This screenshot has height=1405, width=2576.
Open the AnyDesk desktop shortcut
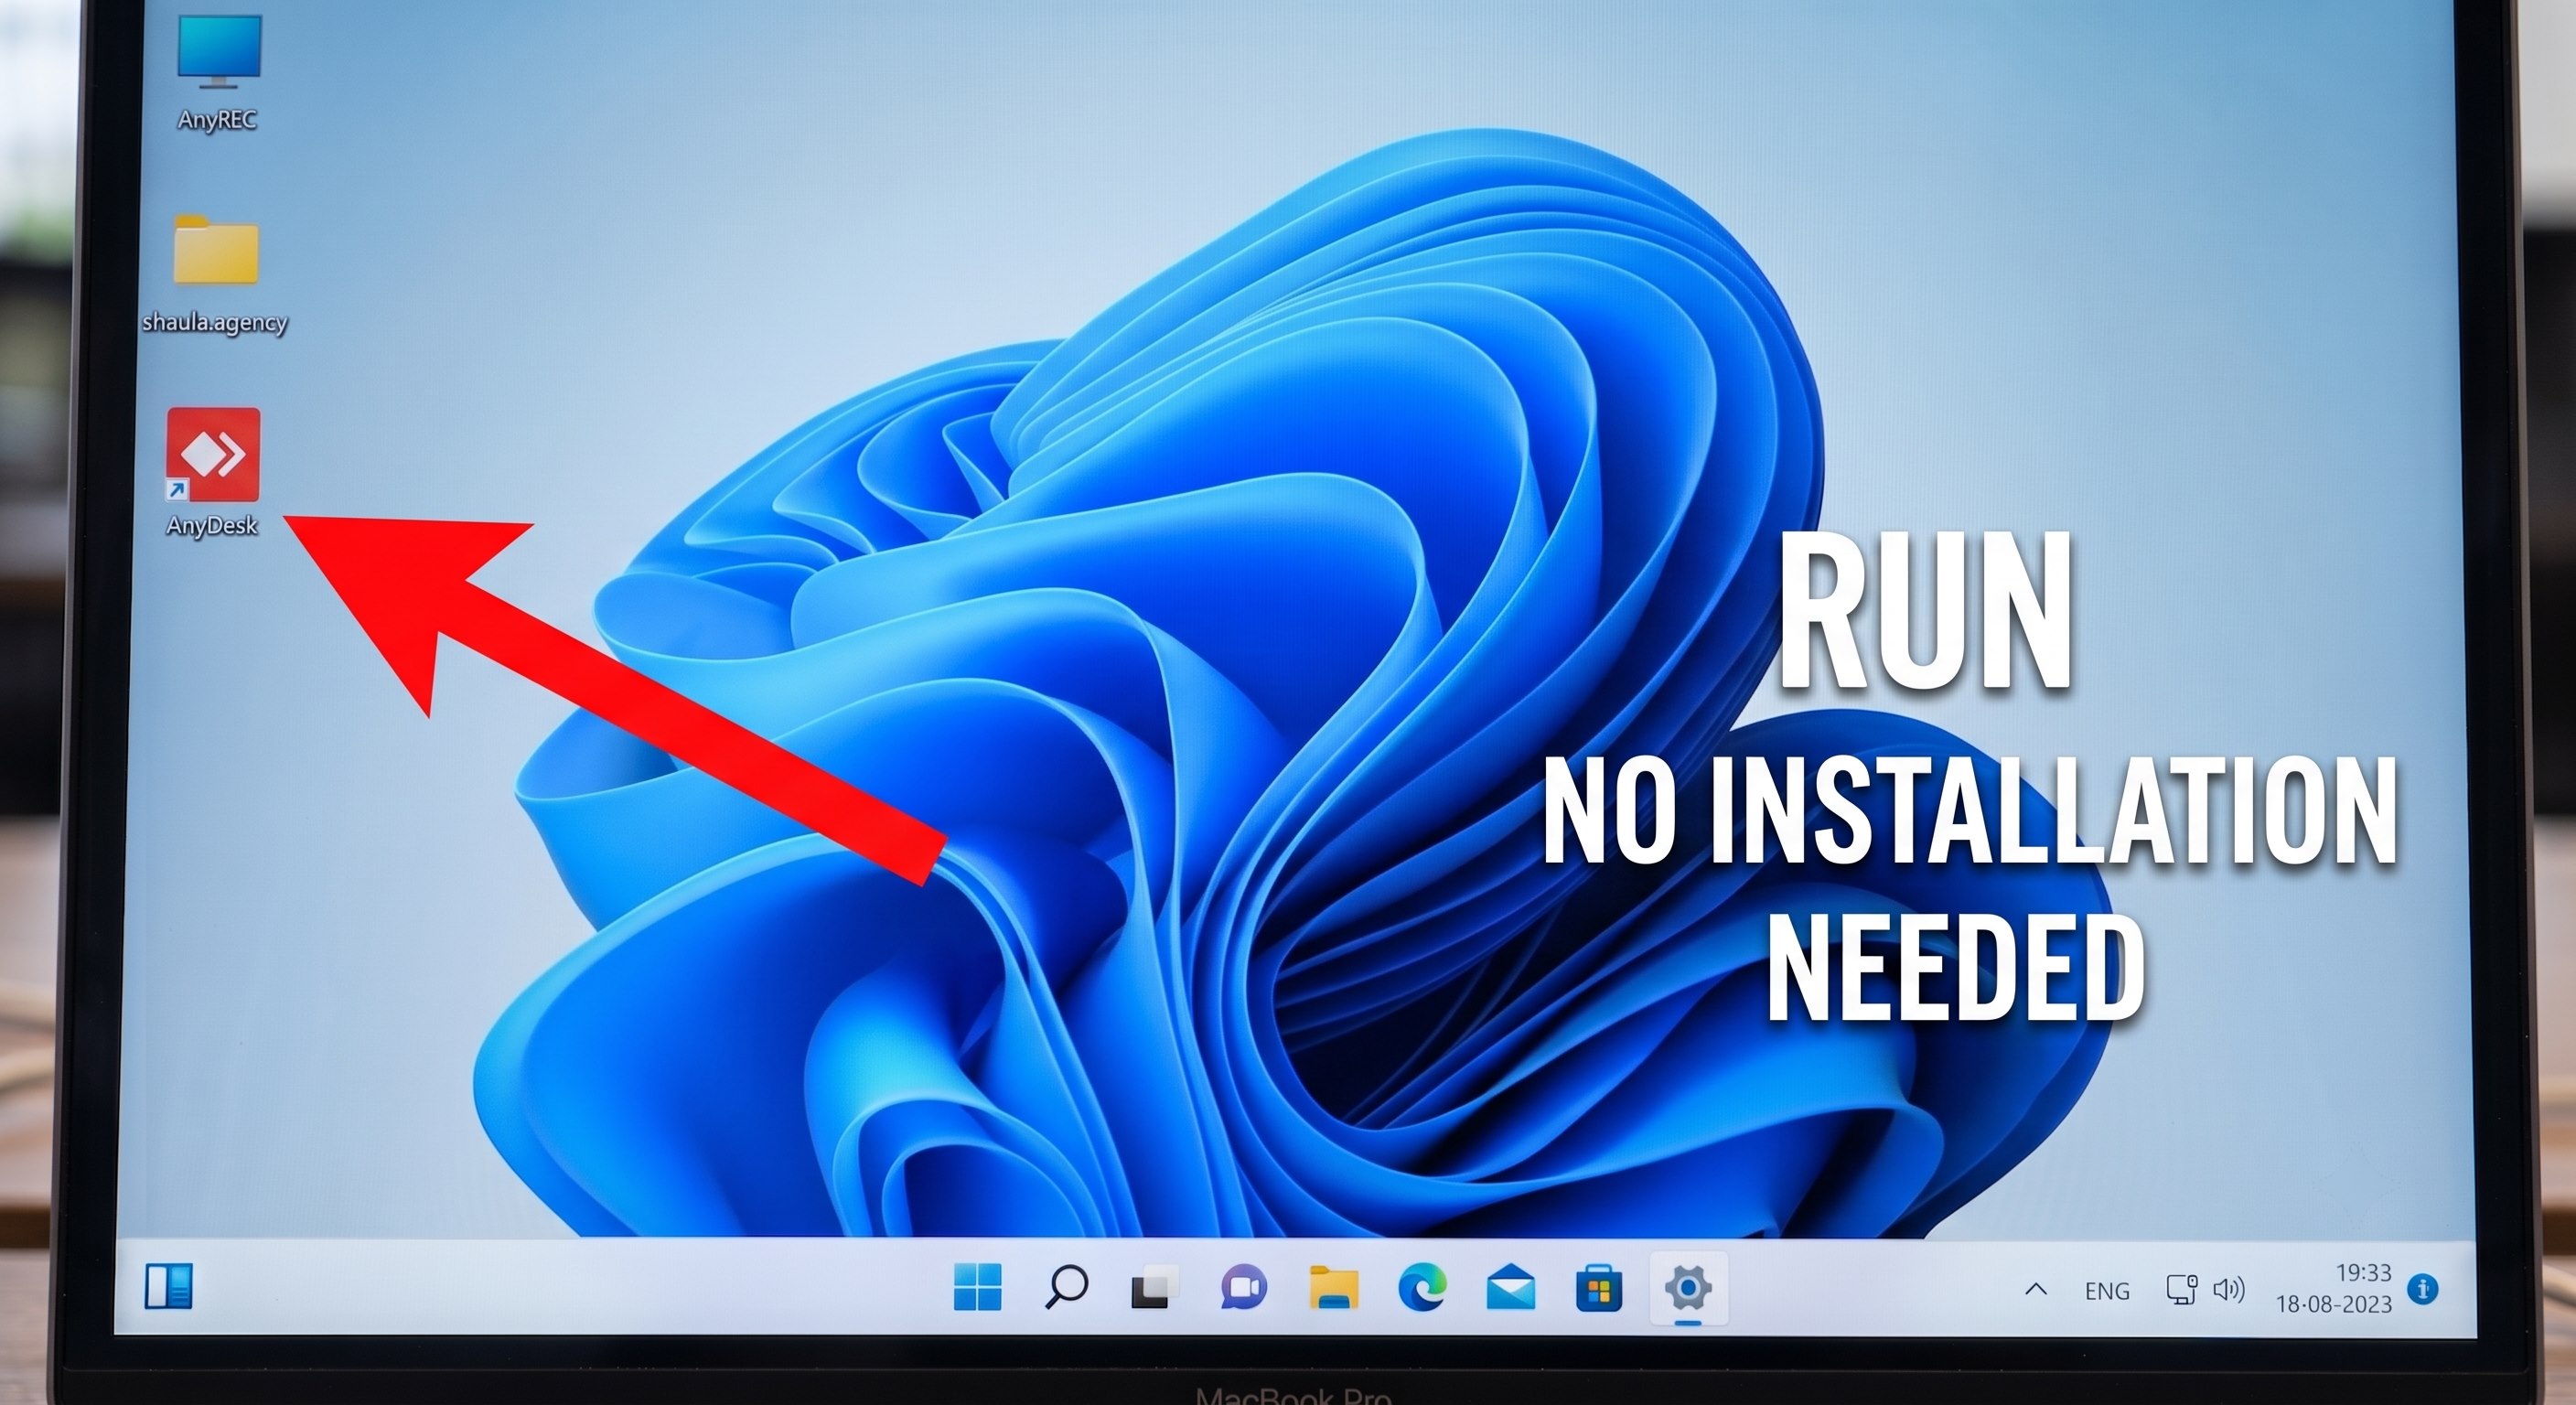[213, 471]
